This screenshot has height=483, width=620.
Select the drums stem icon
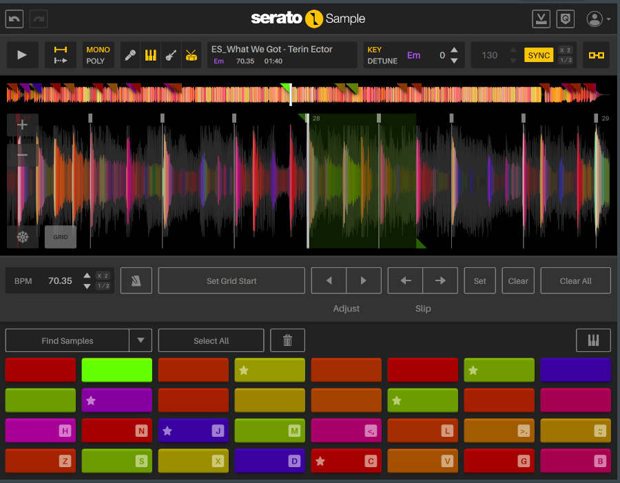point(190,56)
